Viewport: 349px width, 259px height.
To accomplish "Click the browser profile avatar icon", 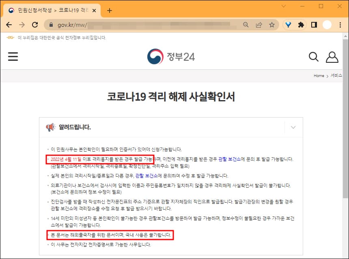I will click(x=326, y=24).
